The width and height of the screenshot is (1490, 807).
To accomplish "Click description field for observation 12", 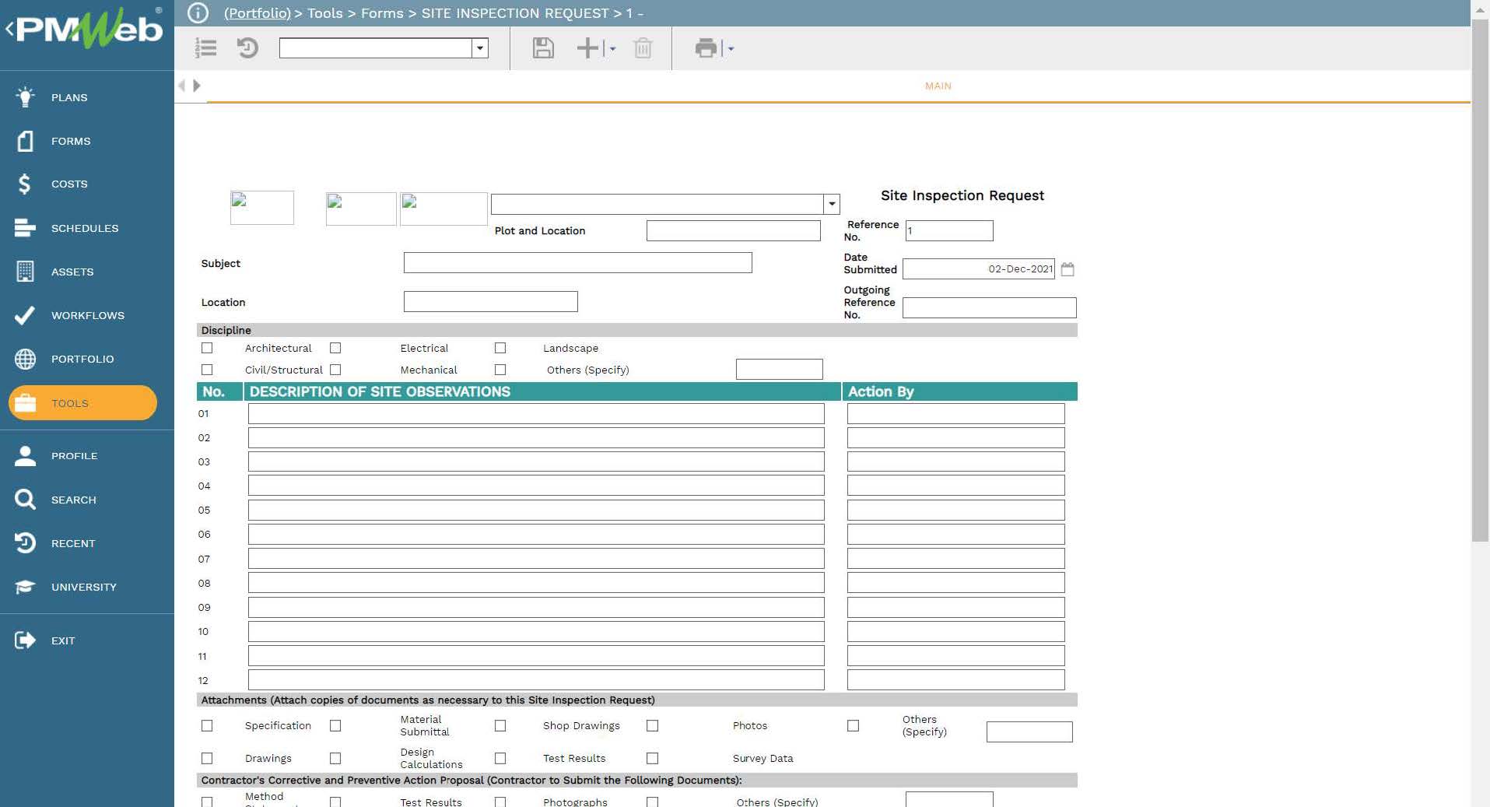I will pos(536,680).
